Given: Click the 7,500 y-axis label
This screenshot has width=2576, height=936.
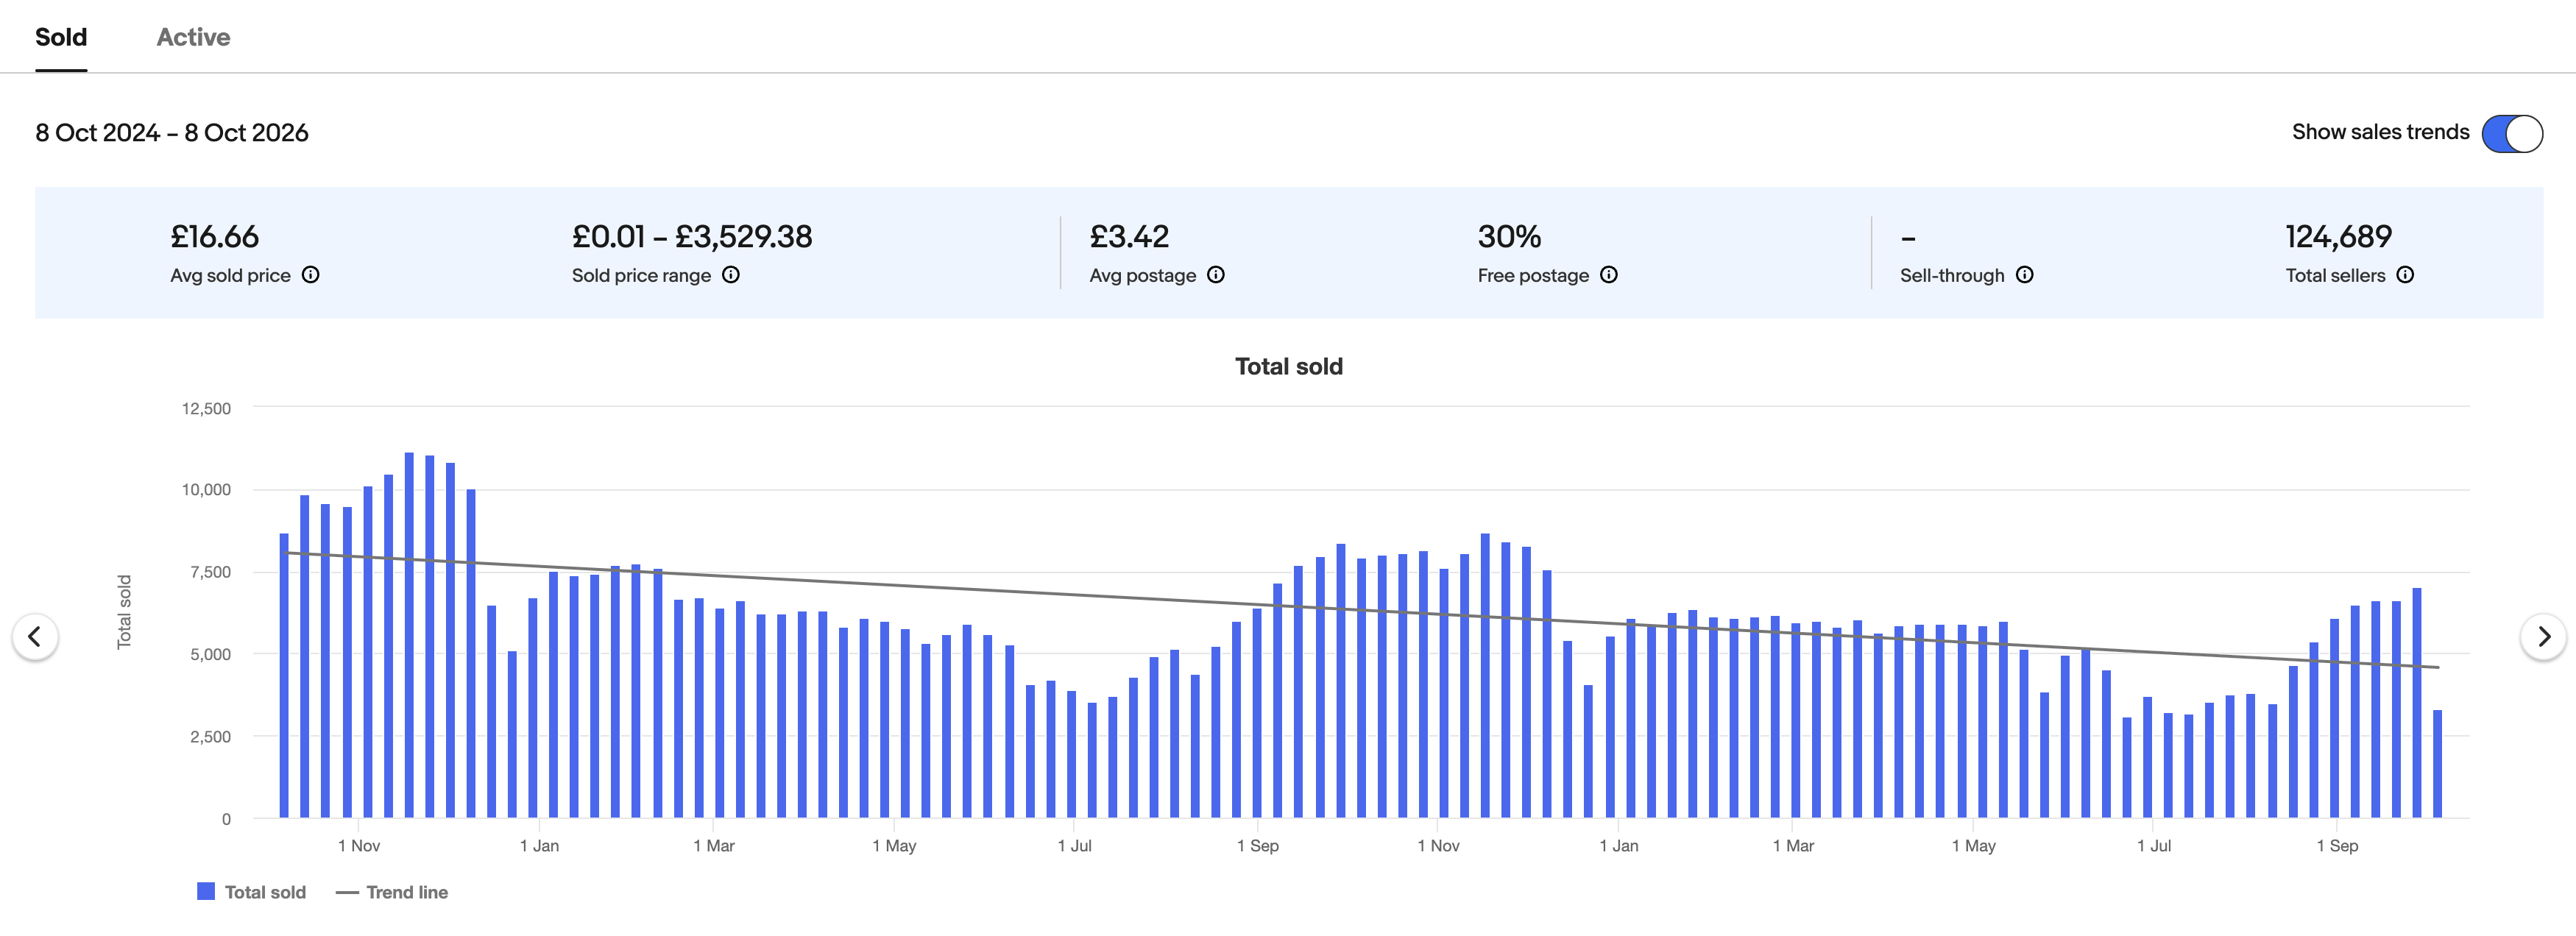Looking at the screenshot, I should tap(210, 572).
